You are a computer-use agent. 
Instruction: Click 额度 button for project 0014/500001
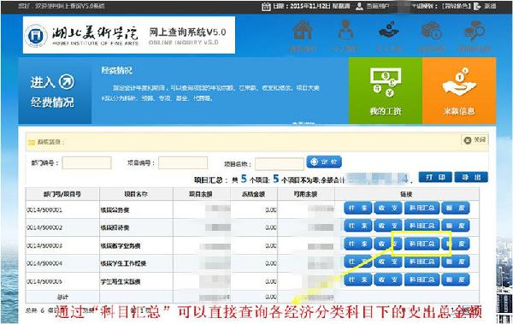pyautogui.click(x=456, y=208)
